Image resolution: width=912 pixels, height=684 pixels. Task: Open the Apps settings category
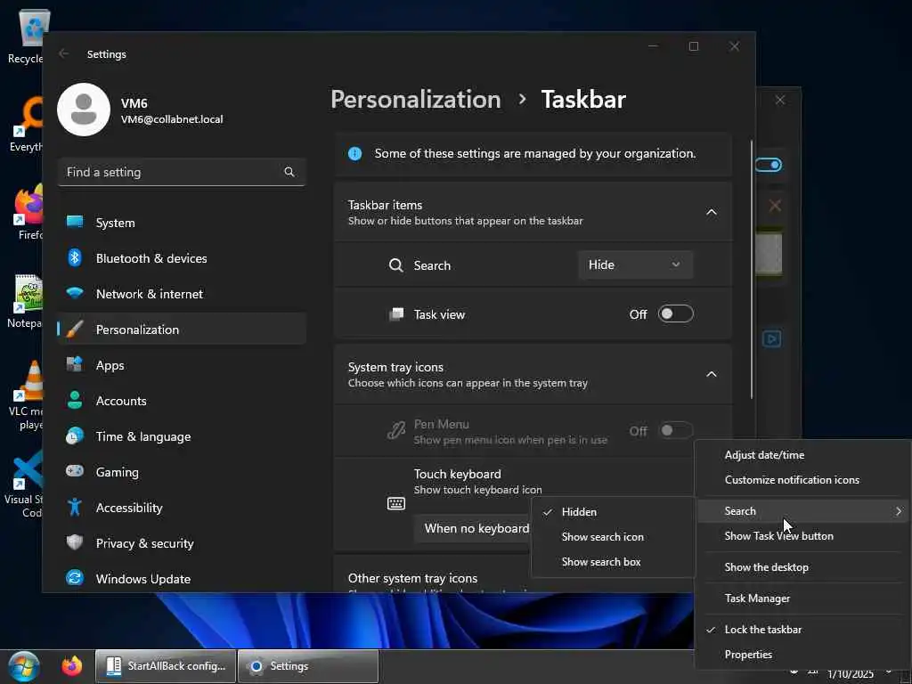point(182,365)
